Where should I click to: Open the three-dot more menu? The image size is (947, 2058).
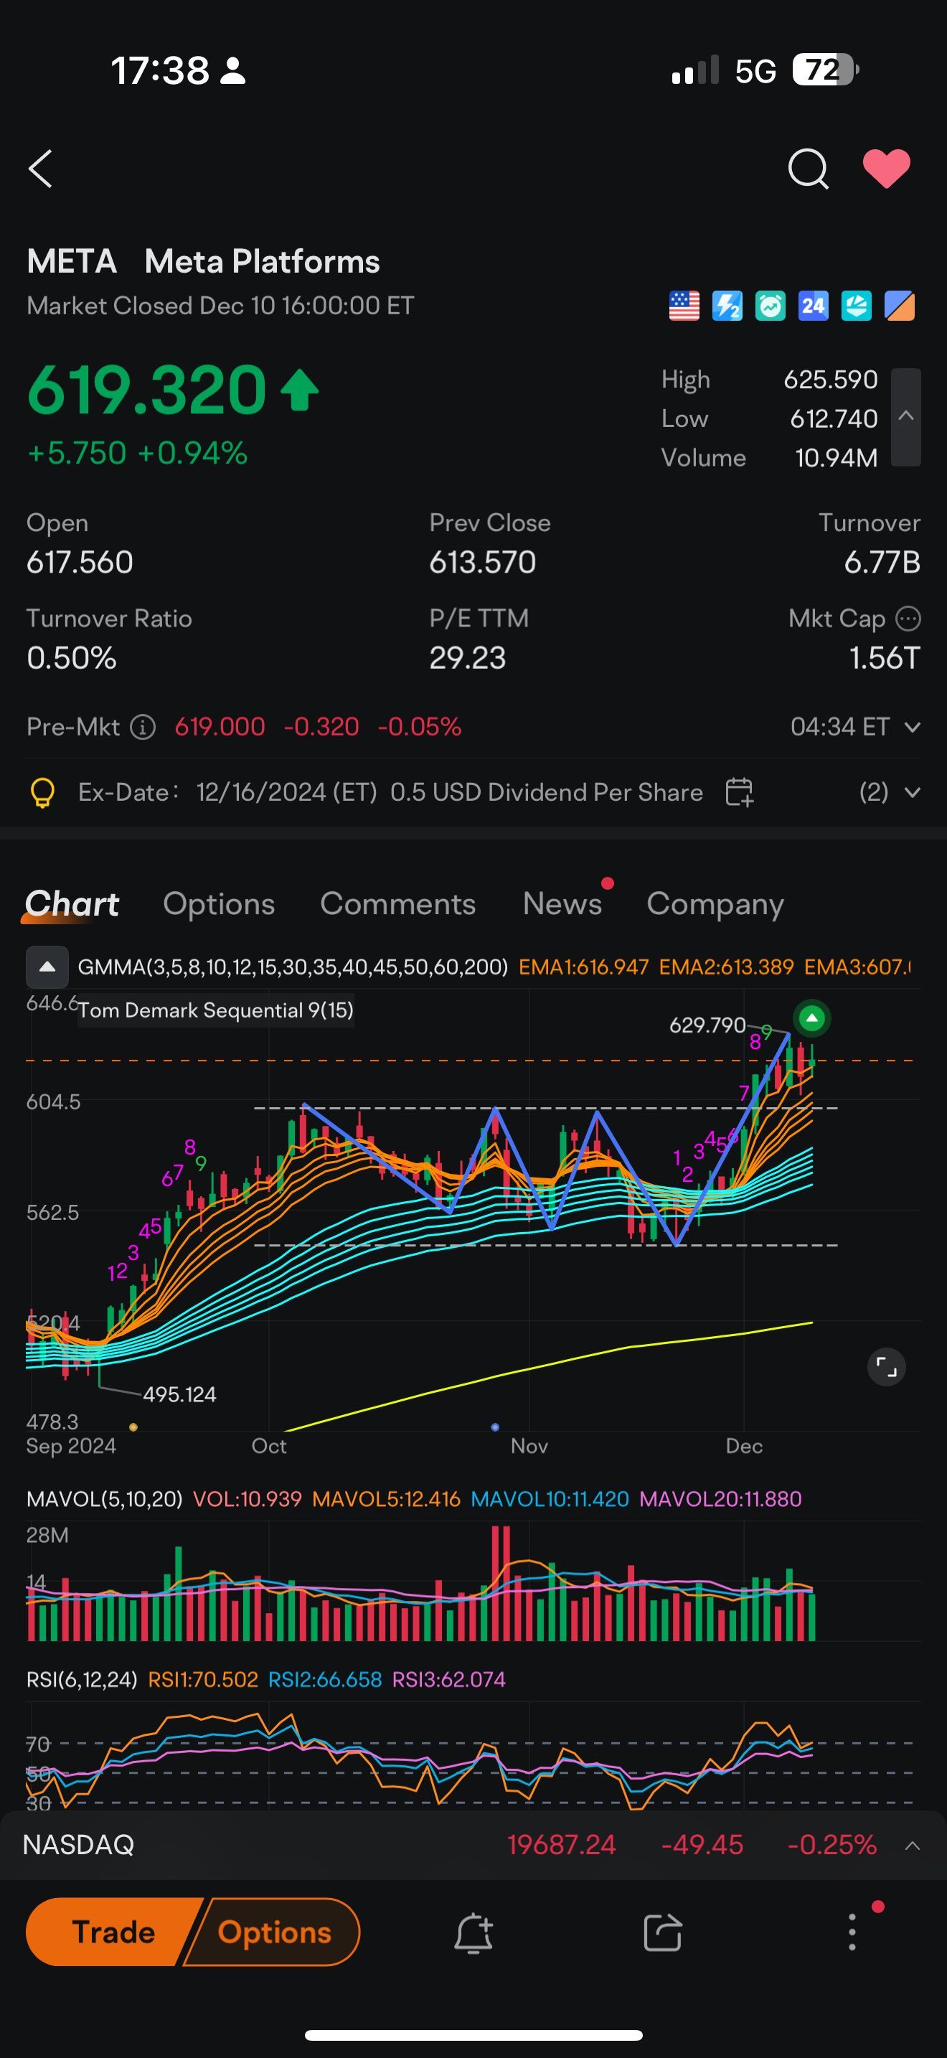852,1932
